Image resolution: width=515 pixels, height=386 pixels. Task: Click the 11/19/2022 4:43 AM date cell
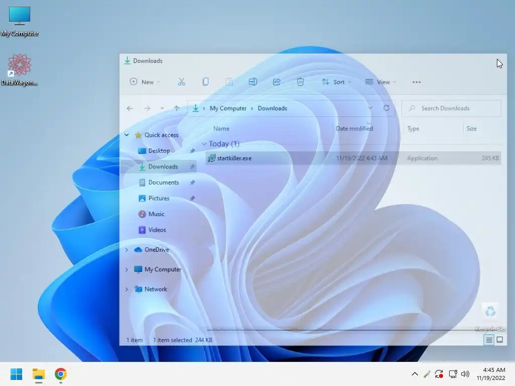(x=362, y=158)
